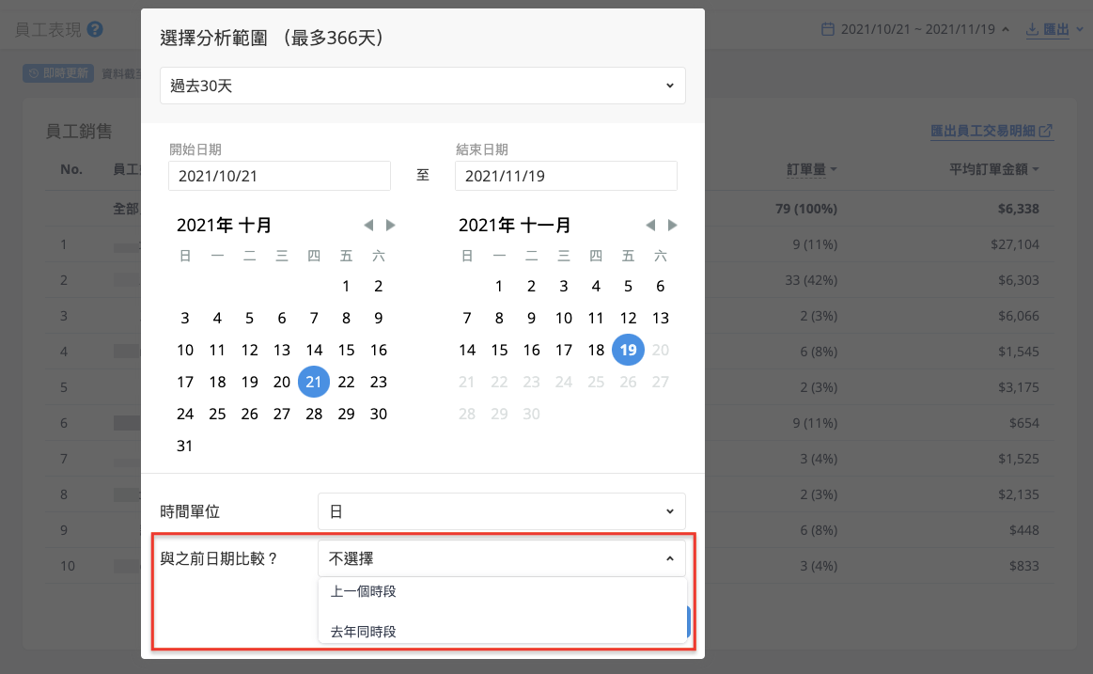Viewport: 1093px width, 674px height.
Task: Select November 19 in the calendar
Action: click(628, 350)
